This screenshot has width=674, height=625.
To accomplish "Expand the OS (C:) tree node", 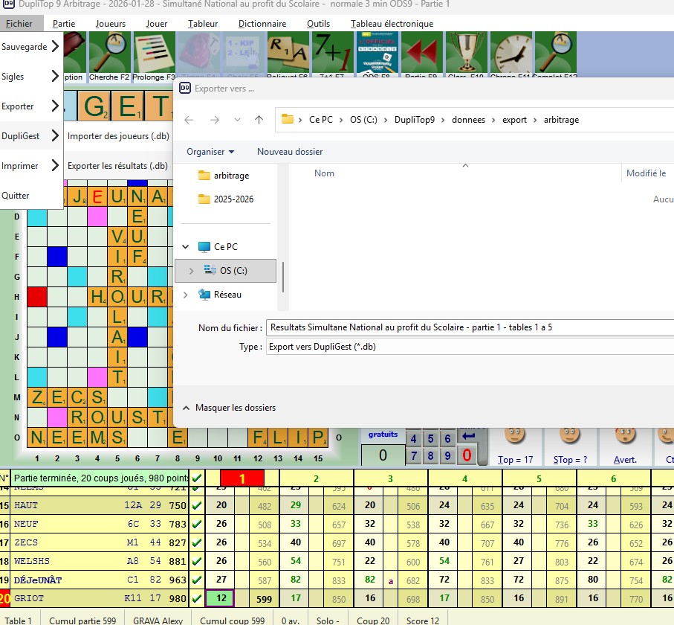I will [192, 271].
